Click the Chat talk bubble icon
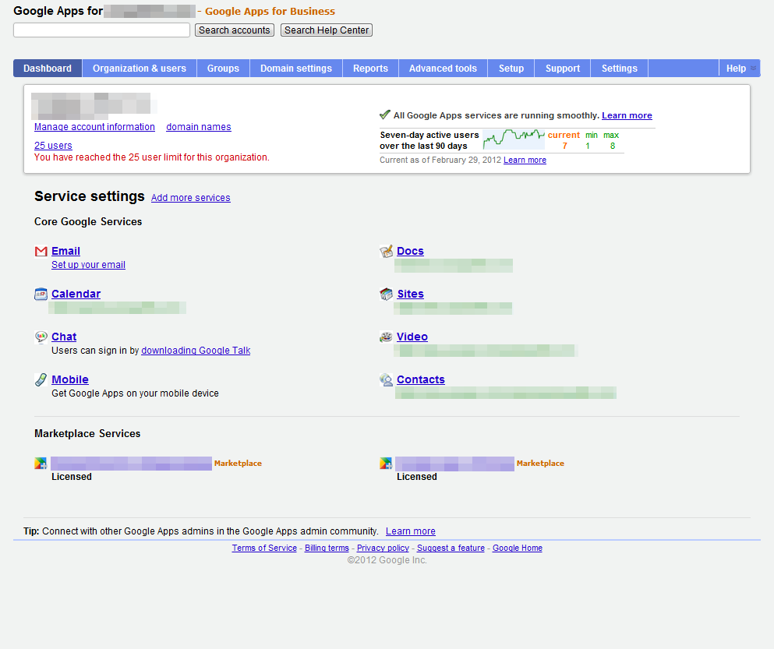 [41, 337]
